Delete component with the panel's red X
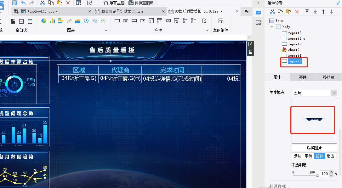The height and width of the screenshot is (188, 342). pyautogui.click(x=297, y=12)
